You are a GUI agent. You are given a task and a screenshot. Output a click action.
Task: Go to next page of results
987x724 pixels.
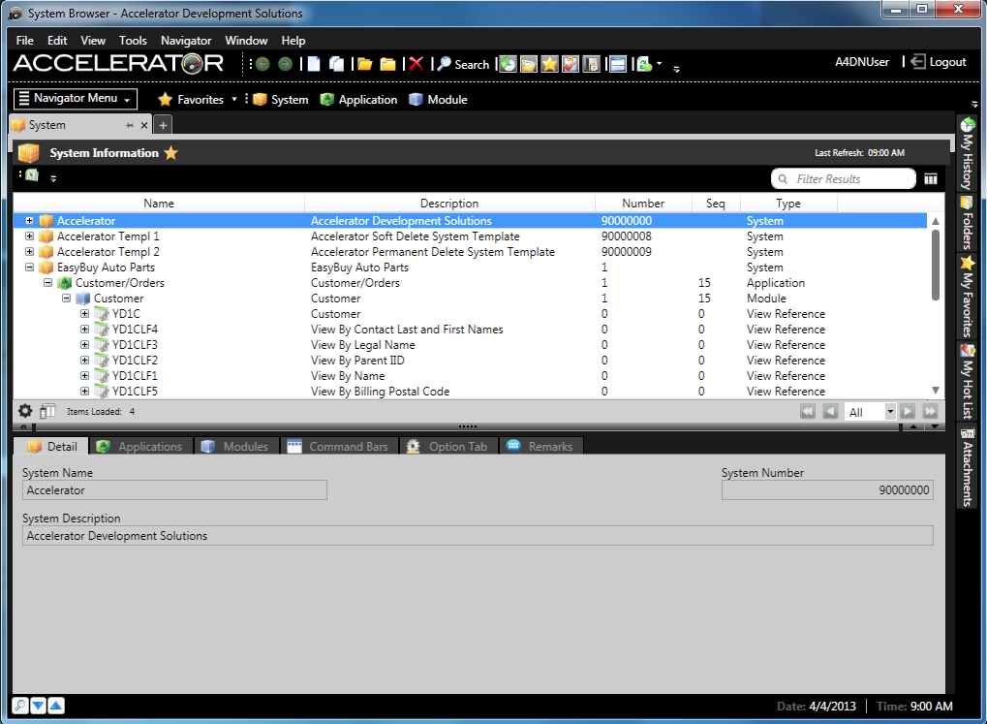tap(908, 412)
